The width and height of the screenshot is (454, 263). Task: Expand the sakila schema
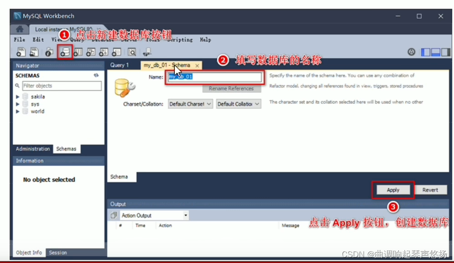click(18, 97)
